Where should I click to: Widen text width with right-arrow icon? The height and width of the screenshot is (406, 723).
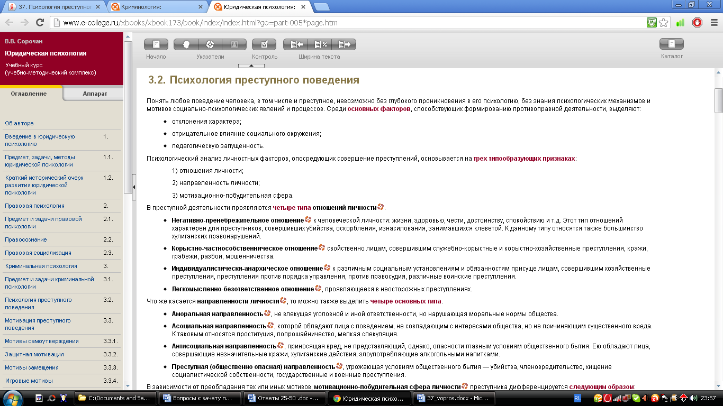[x=344, y=44]
